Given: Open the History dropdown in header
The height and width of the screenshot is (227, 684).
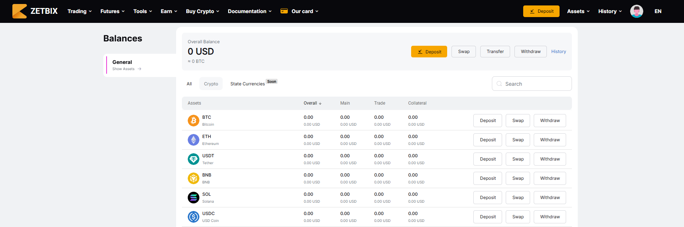Looking at the screenshot, I should 610,11.
